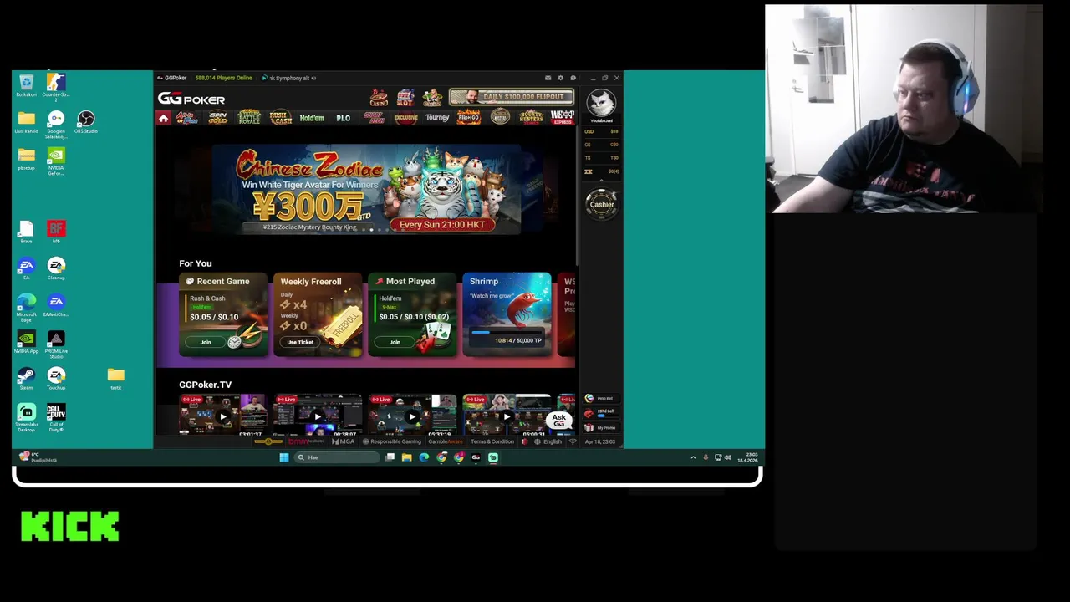Open the Exclusive games tab
Screen dimensions: 1070x602
point(405,118)
